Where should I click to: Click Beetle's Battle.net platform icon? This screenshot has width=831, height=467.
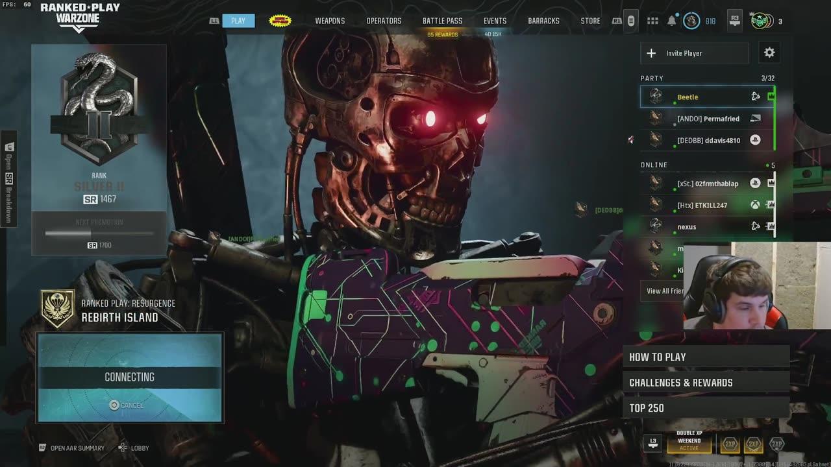click(755, 97)
